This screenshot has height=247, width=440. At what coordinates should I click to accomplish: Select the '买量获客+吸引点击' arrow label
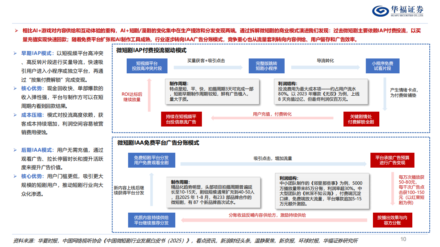(206, 61)
